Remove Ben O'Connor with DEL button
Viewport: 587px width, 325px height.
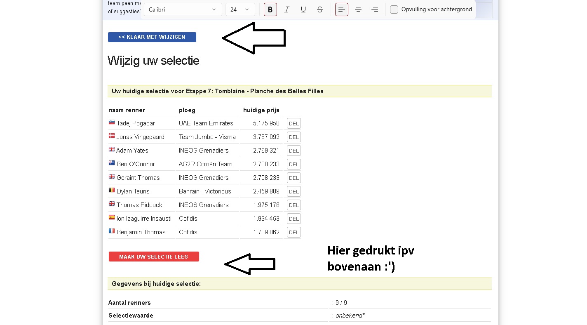[x=294, y=164]
